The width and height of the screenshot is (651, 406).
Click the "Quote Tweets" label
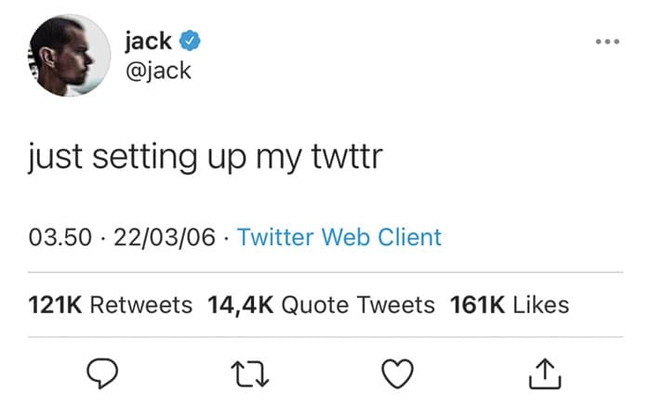(357, 305)
